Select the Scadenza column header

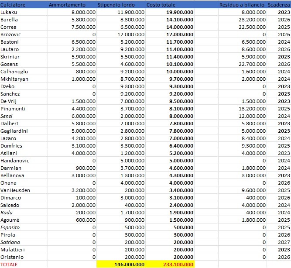point(279,5)
